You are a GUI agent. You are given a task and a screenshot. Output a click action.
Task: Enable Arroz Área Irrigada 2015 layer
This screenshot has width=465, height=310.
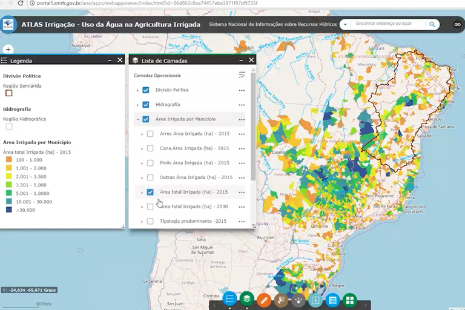(150, 134)
